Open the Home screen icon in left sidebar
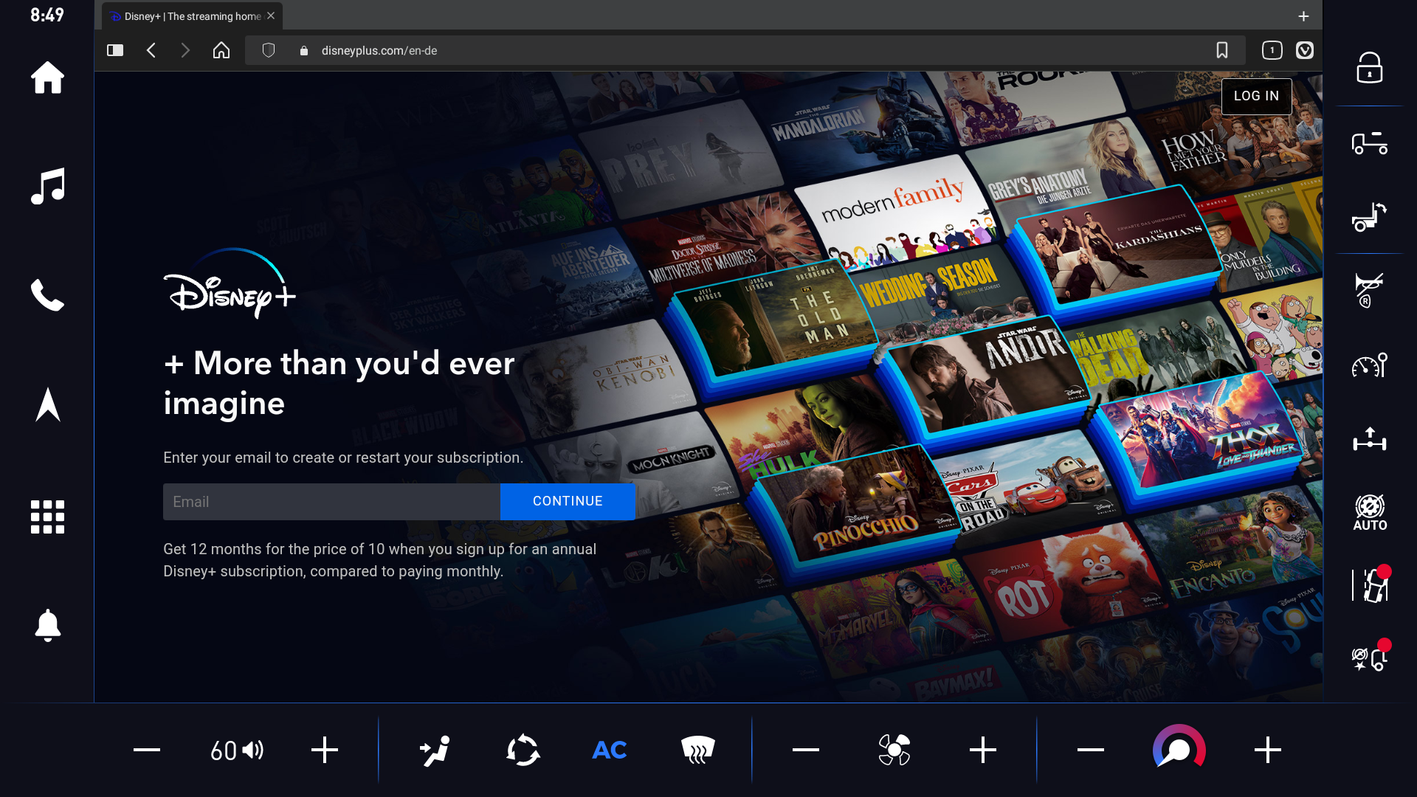The width and height of the screenshot is (1417, 797). click(x=47, y=77)
